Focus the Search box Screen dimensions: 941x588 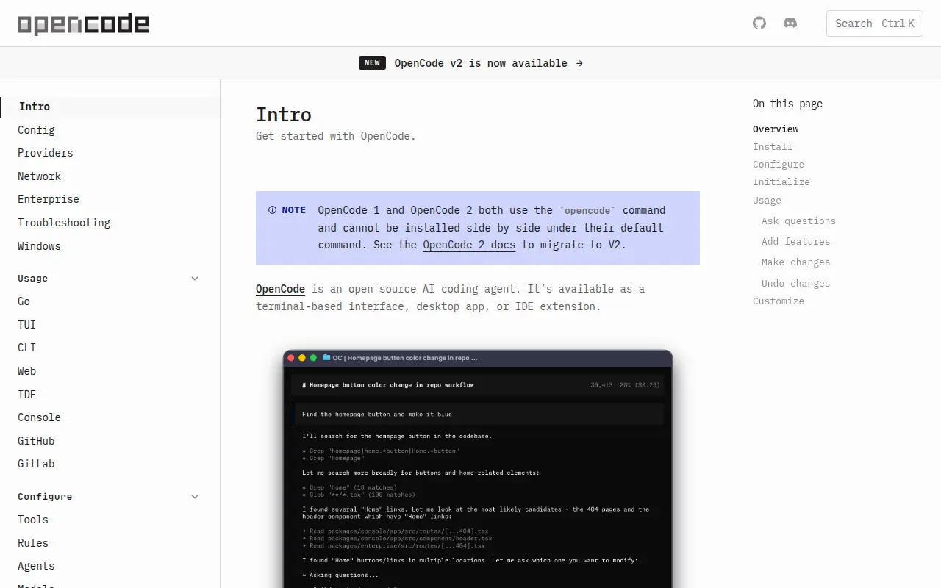(x=874, y=24)
